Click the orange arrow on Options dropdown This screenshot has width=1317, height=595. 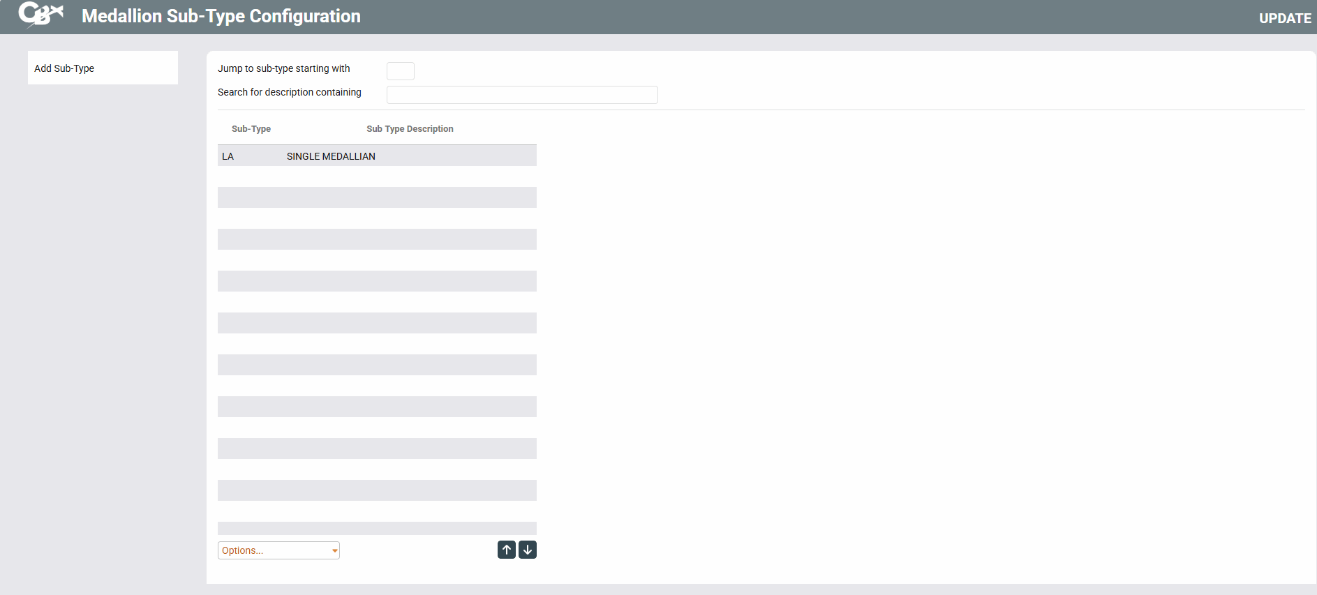pos(335,551)
